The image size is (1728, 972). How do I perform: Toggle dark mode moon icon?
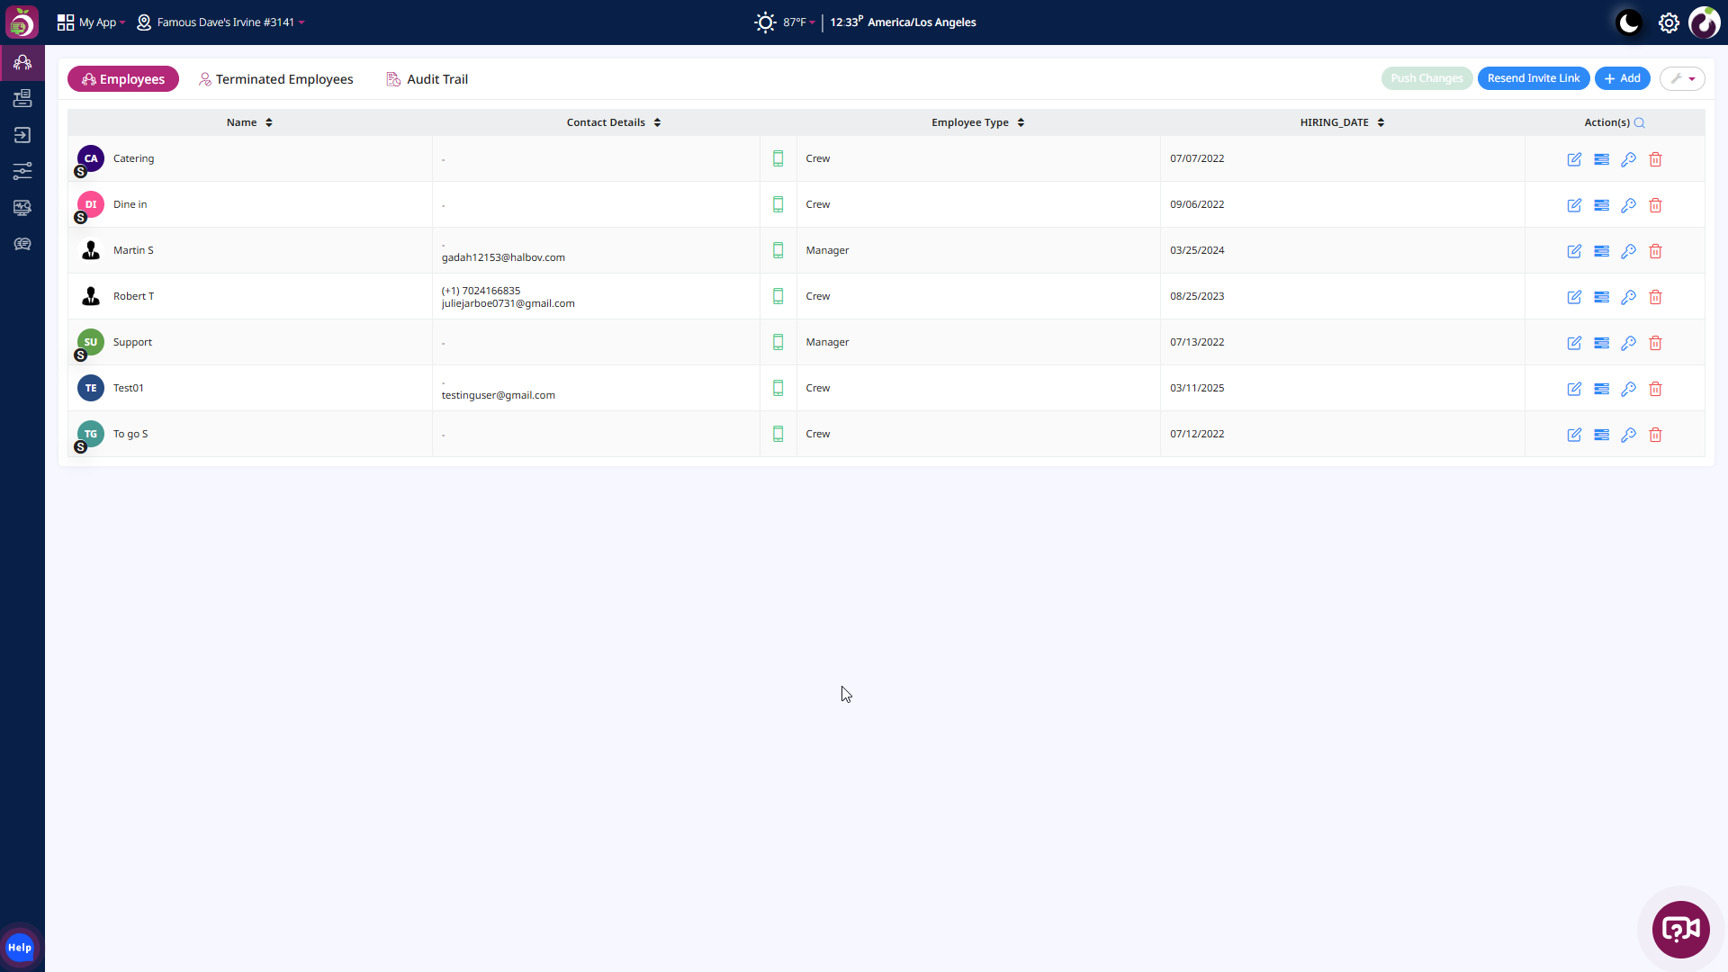(x=1629, y=22)
